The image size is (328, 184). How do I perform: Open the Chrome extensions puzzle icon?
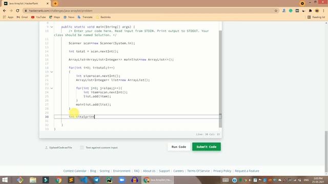click(x=310, y=11)
